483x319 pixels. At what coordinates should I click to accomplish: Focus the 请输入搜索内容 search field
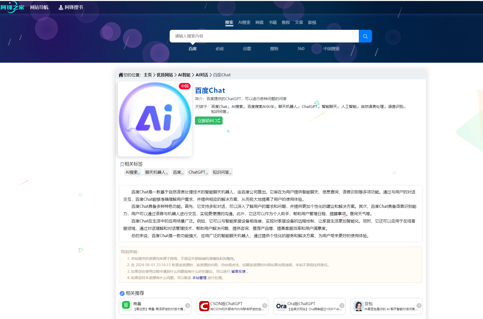point(264,36)
